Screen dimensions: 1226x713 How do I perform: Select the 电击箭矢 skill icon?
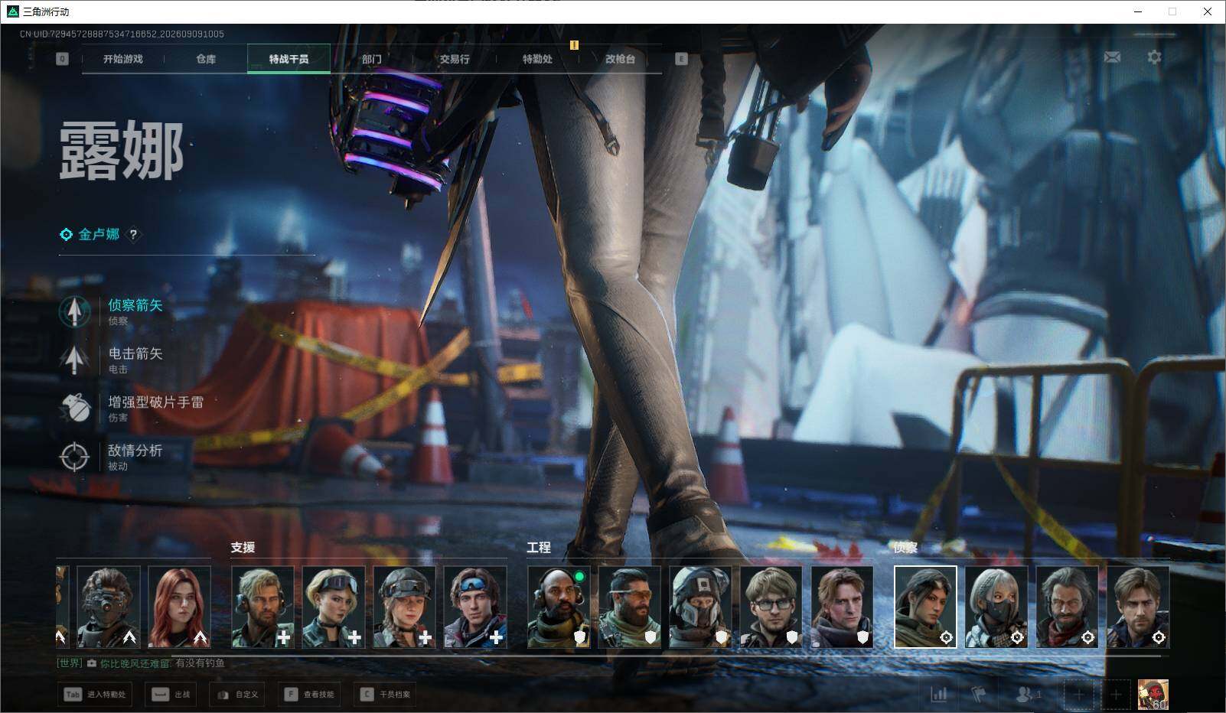point(74,360)
